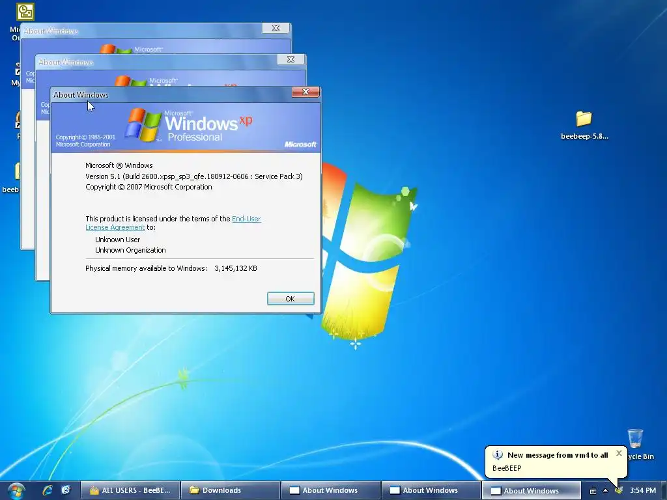The width and height of the screenshot is (667, 500).
Task: Click the Windows XP flag logo in dialog
Action: [x=143, y=125]
